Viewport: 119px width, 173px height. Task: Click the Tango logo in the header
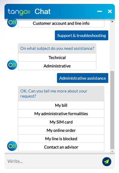(x=19, y=12)
